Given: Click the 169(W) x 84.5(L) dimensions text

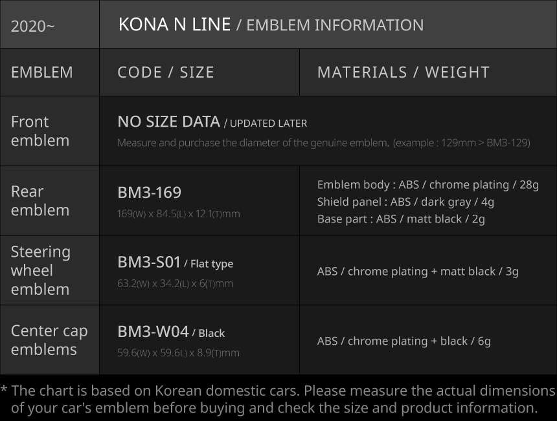Looking at the screenshot, I should coord(178,213).
